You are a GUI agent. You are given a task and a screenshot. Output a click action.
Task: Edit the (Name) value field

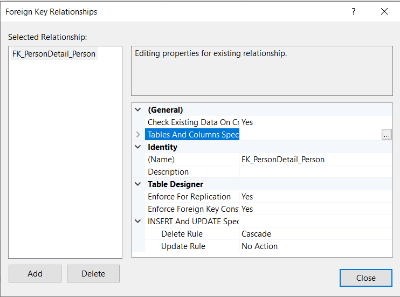[x=315, y=160]
